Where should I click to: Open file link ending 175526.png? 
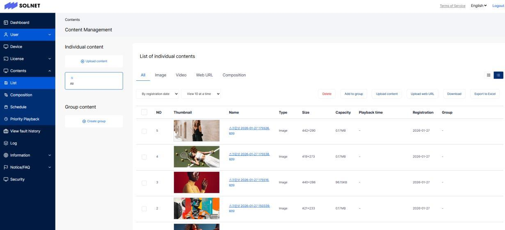249,130
